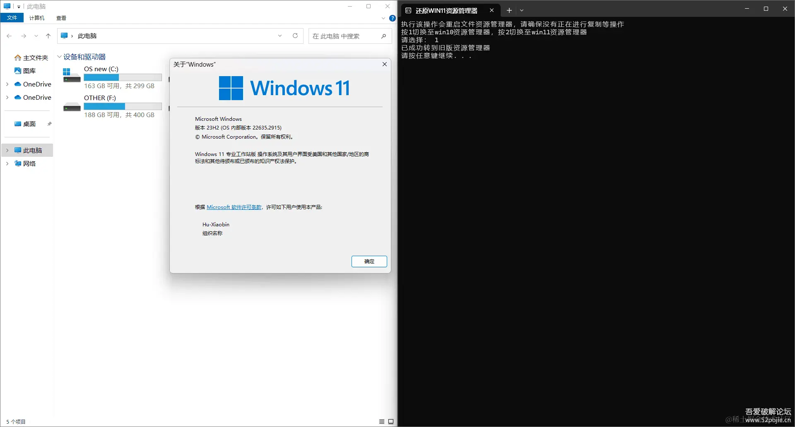Expand the first OneDrive tree node
Viewport: 795px width, 427px height.
[x=7, y=84]
